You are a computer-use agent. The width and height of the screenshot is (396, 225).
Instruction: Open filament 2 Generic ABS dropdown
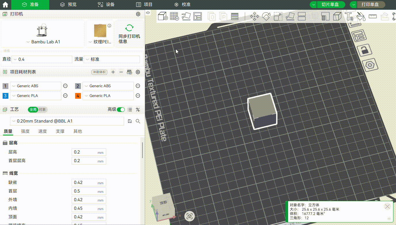click(108, 86)
